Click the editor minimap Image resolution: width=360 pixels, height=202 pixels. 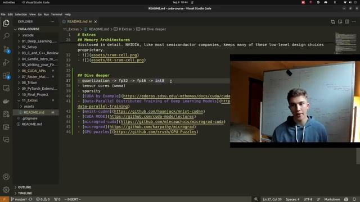pos(345,43)
